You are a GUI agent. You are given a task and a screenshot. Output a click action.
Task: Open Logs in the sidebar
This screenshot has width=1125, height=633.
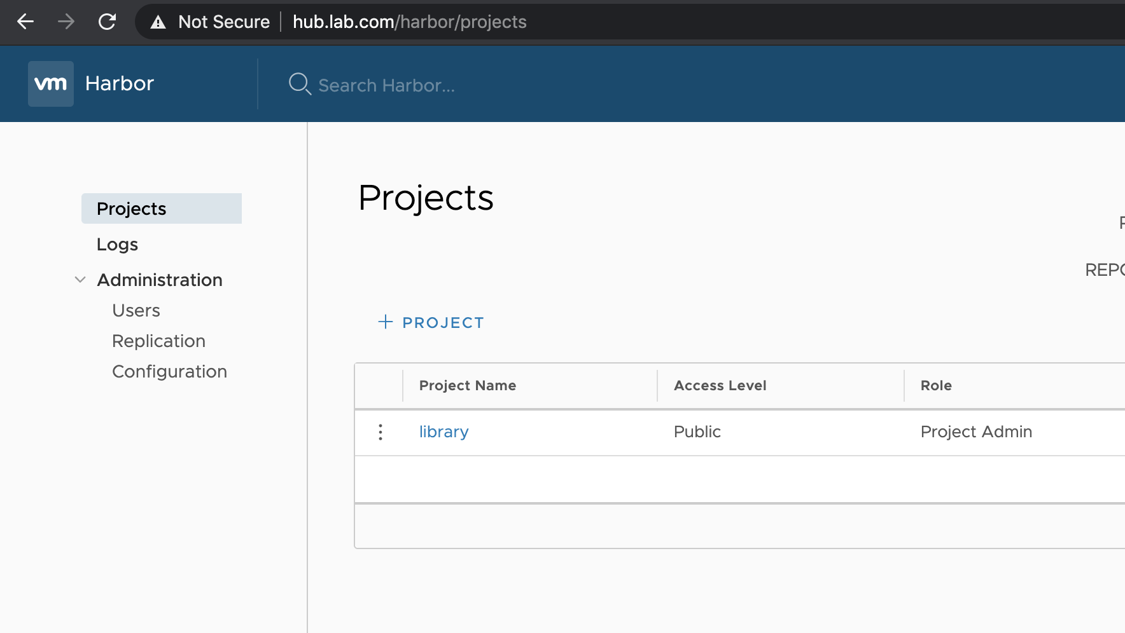117,245
